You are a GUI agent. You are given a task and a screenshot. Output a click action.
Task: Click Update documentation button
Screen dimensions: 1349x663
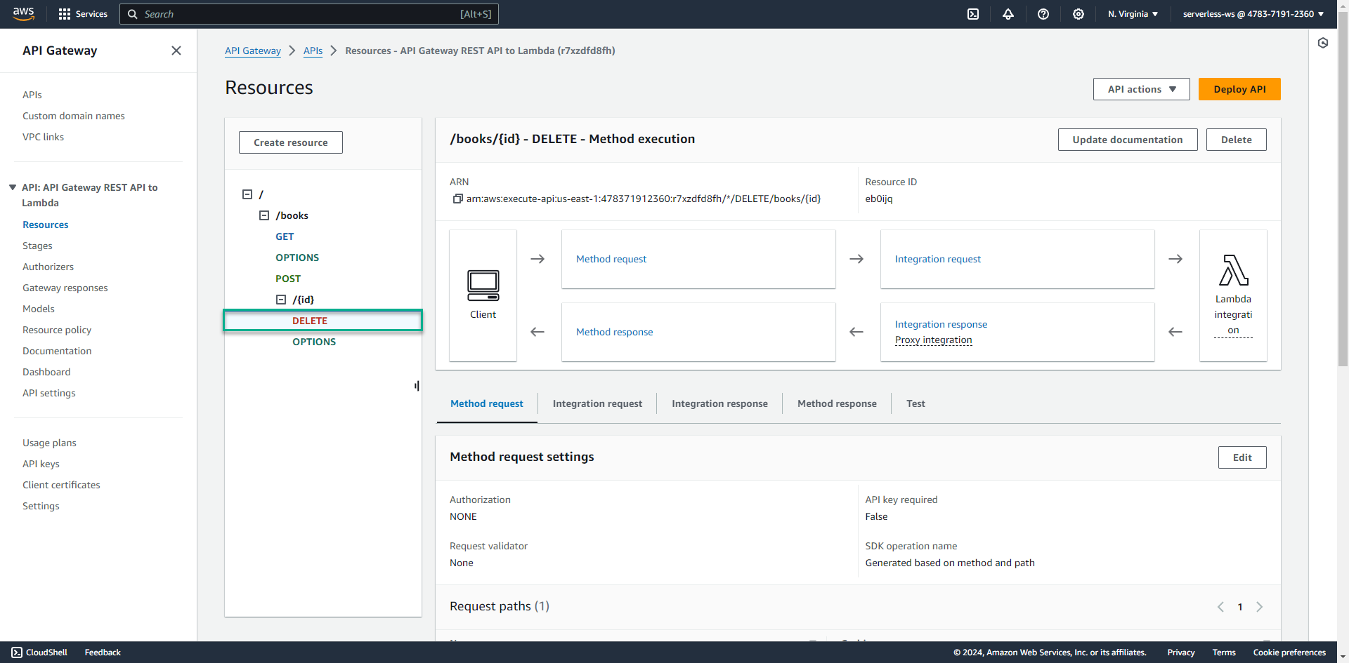[1128, 140]
